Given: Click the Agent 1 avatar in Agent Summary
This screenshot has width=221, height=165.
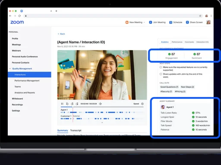Looking at the screenshot, I should click(x=163, y=107).
